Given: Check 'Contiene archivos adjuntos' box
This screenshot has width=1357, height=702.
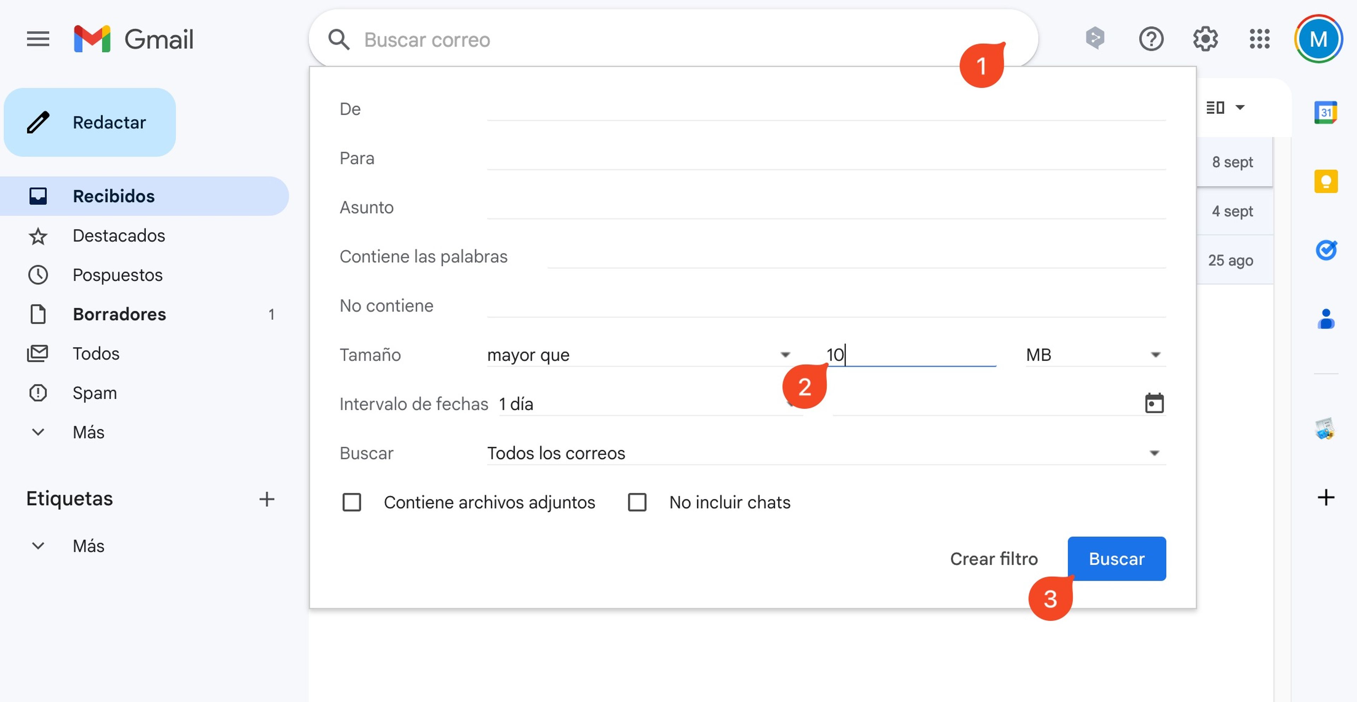Looking at the screenshot, I should (x=351, y=502).
